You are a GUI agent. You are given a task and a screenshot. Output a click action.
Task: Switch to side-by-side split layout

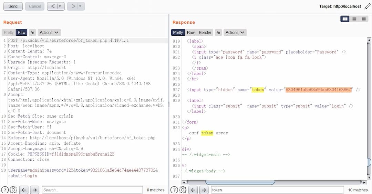(x=345, y=19)
